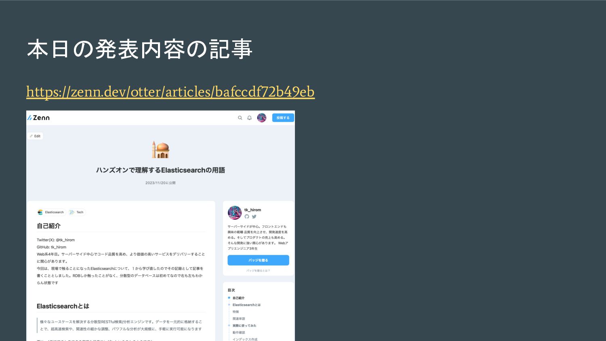Click the author profile avatar in sidebar
The width and height of the screenshot is (606, 341).
point(235,213)
